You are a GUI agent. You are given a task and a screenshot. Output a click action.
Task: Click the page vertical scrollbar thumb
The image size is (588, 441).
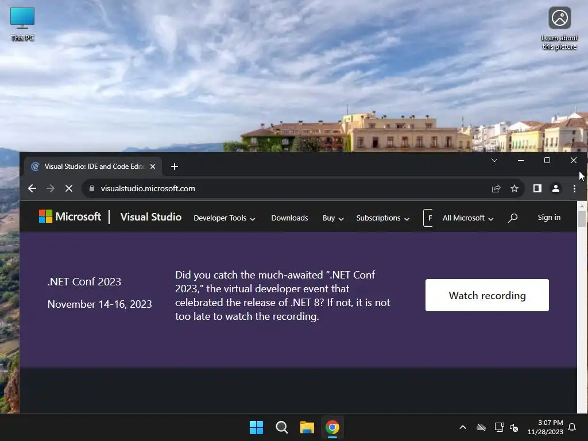pos(582,219)
